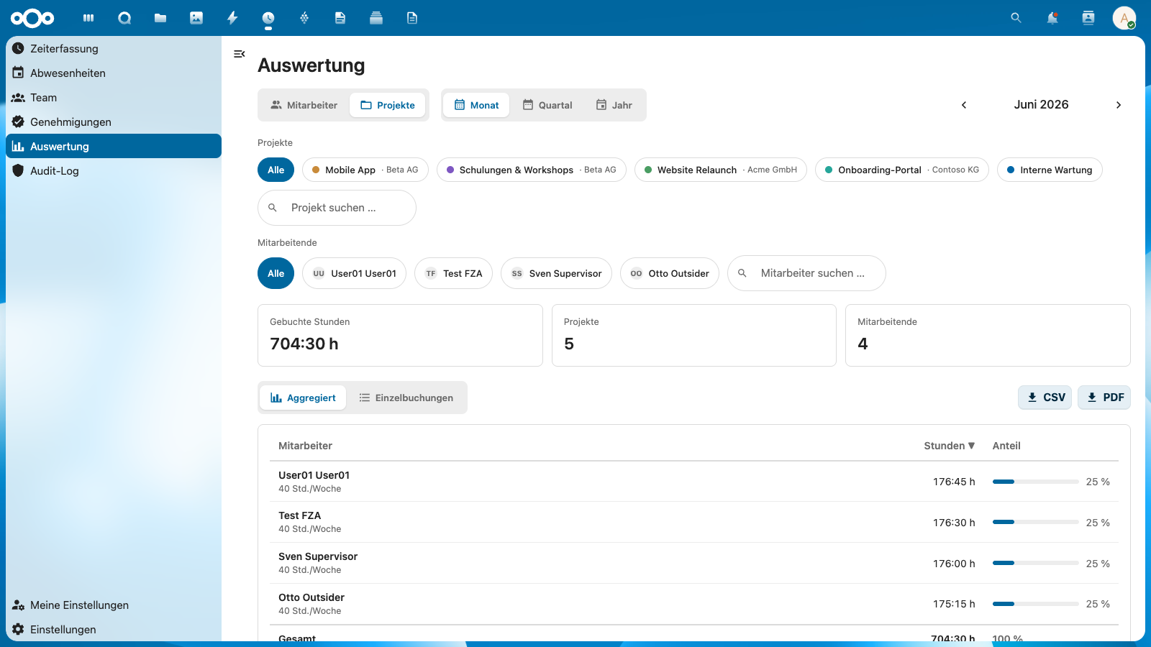Select Jahr period
This screenshot has width=1151, height=647.
click(614, 105)
